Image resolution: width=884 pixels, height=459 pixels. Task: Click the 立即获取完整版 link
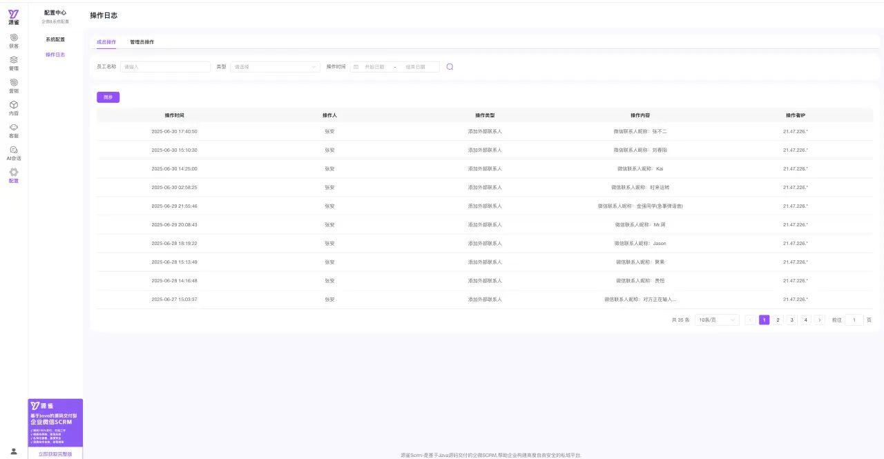click(x=55, y=453)
